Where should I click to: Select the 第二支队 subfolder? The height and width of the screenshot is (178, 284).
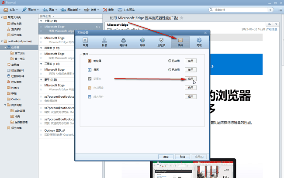(18, 53)
